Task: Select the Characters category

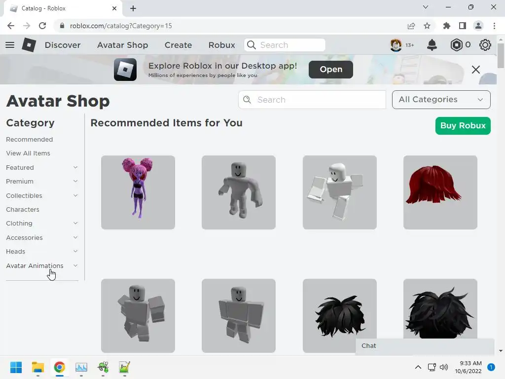Action: (x=23, y=209)
